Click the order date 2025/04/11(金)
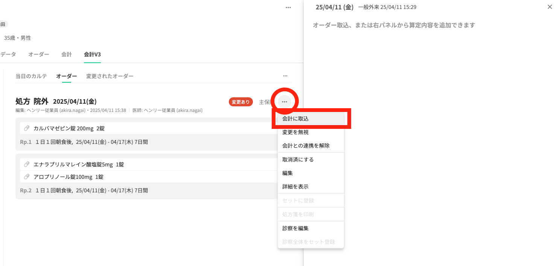This screenshot has height=266, width=557. click(75, 101)
